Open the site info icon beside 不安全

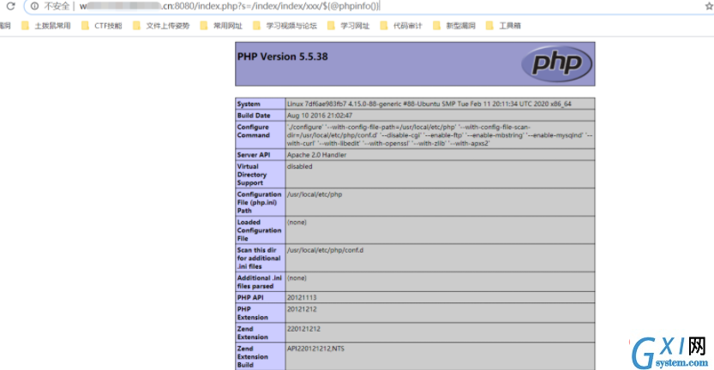pos(34,6)
